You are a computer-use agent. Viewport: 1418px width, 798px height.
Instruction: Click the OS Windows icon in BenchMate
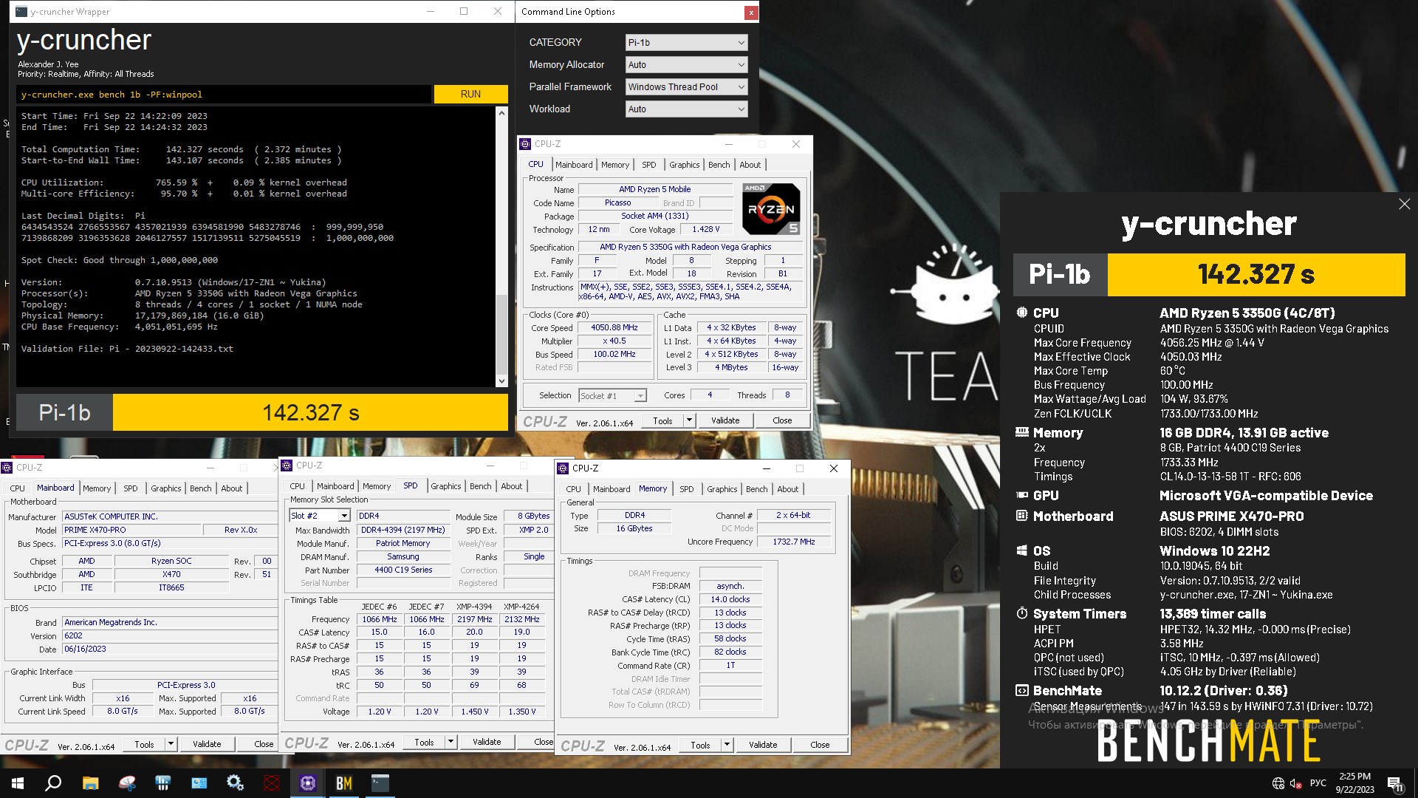click(1021, 550)
